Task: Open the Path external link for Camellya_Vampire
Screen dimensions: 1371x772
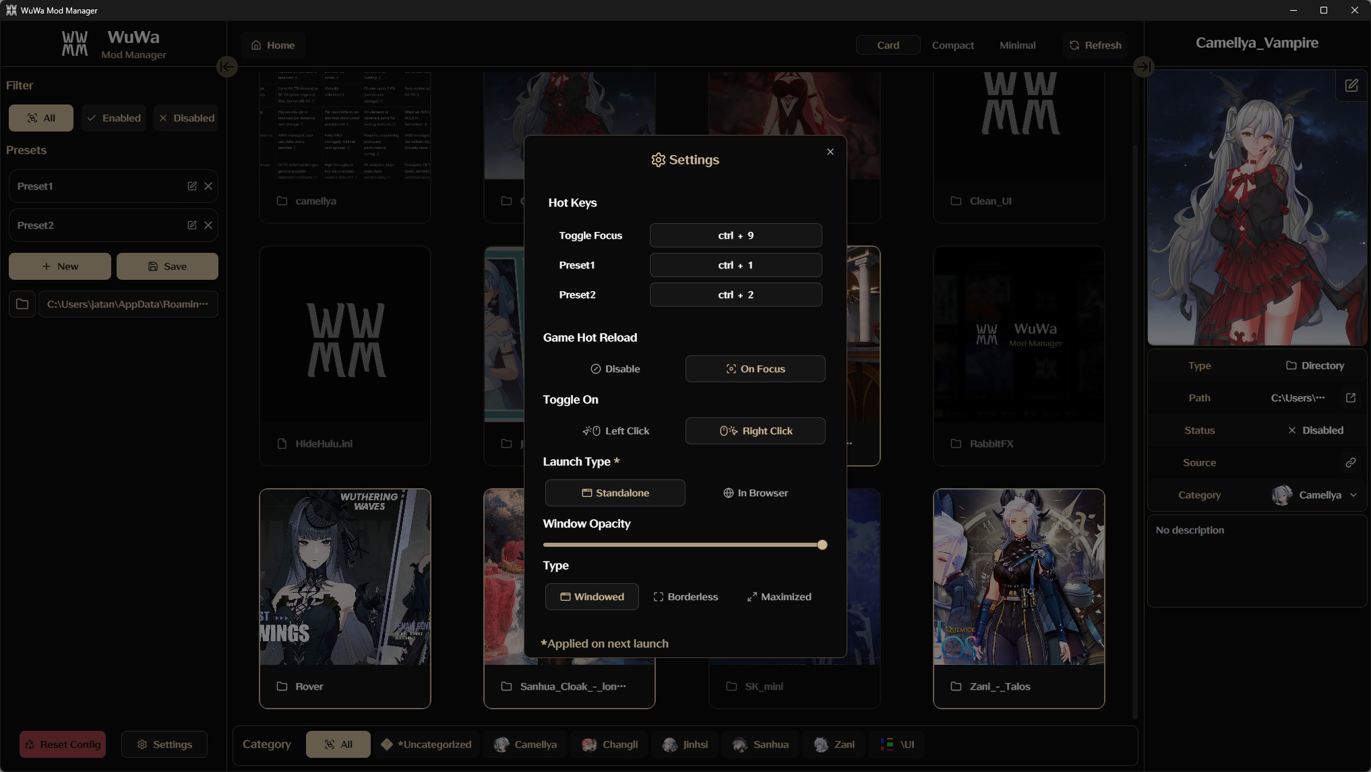Action: (1350, 398)
